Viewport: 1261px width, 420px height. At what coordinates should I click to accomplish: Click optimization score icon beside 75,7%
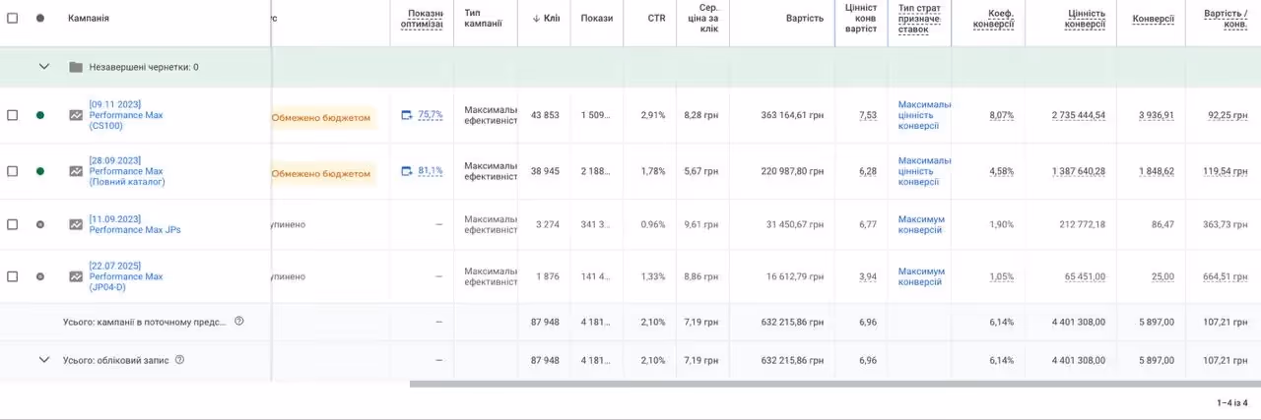point(407,115)
